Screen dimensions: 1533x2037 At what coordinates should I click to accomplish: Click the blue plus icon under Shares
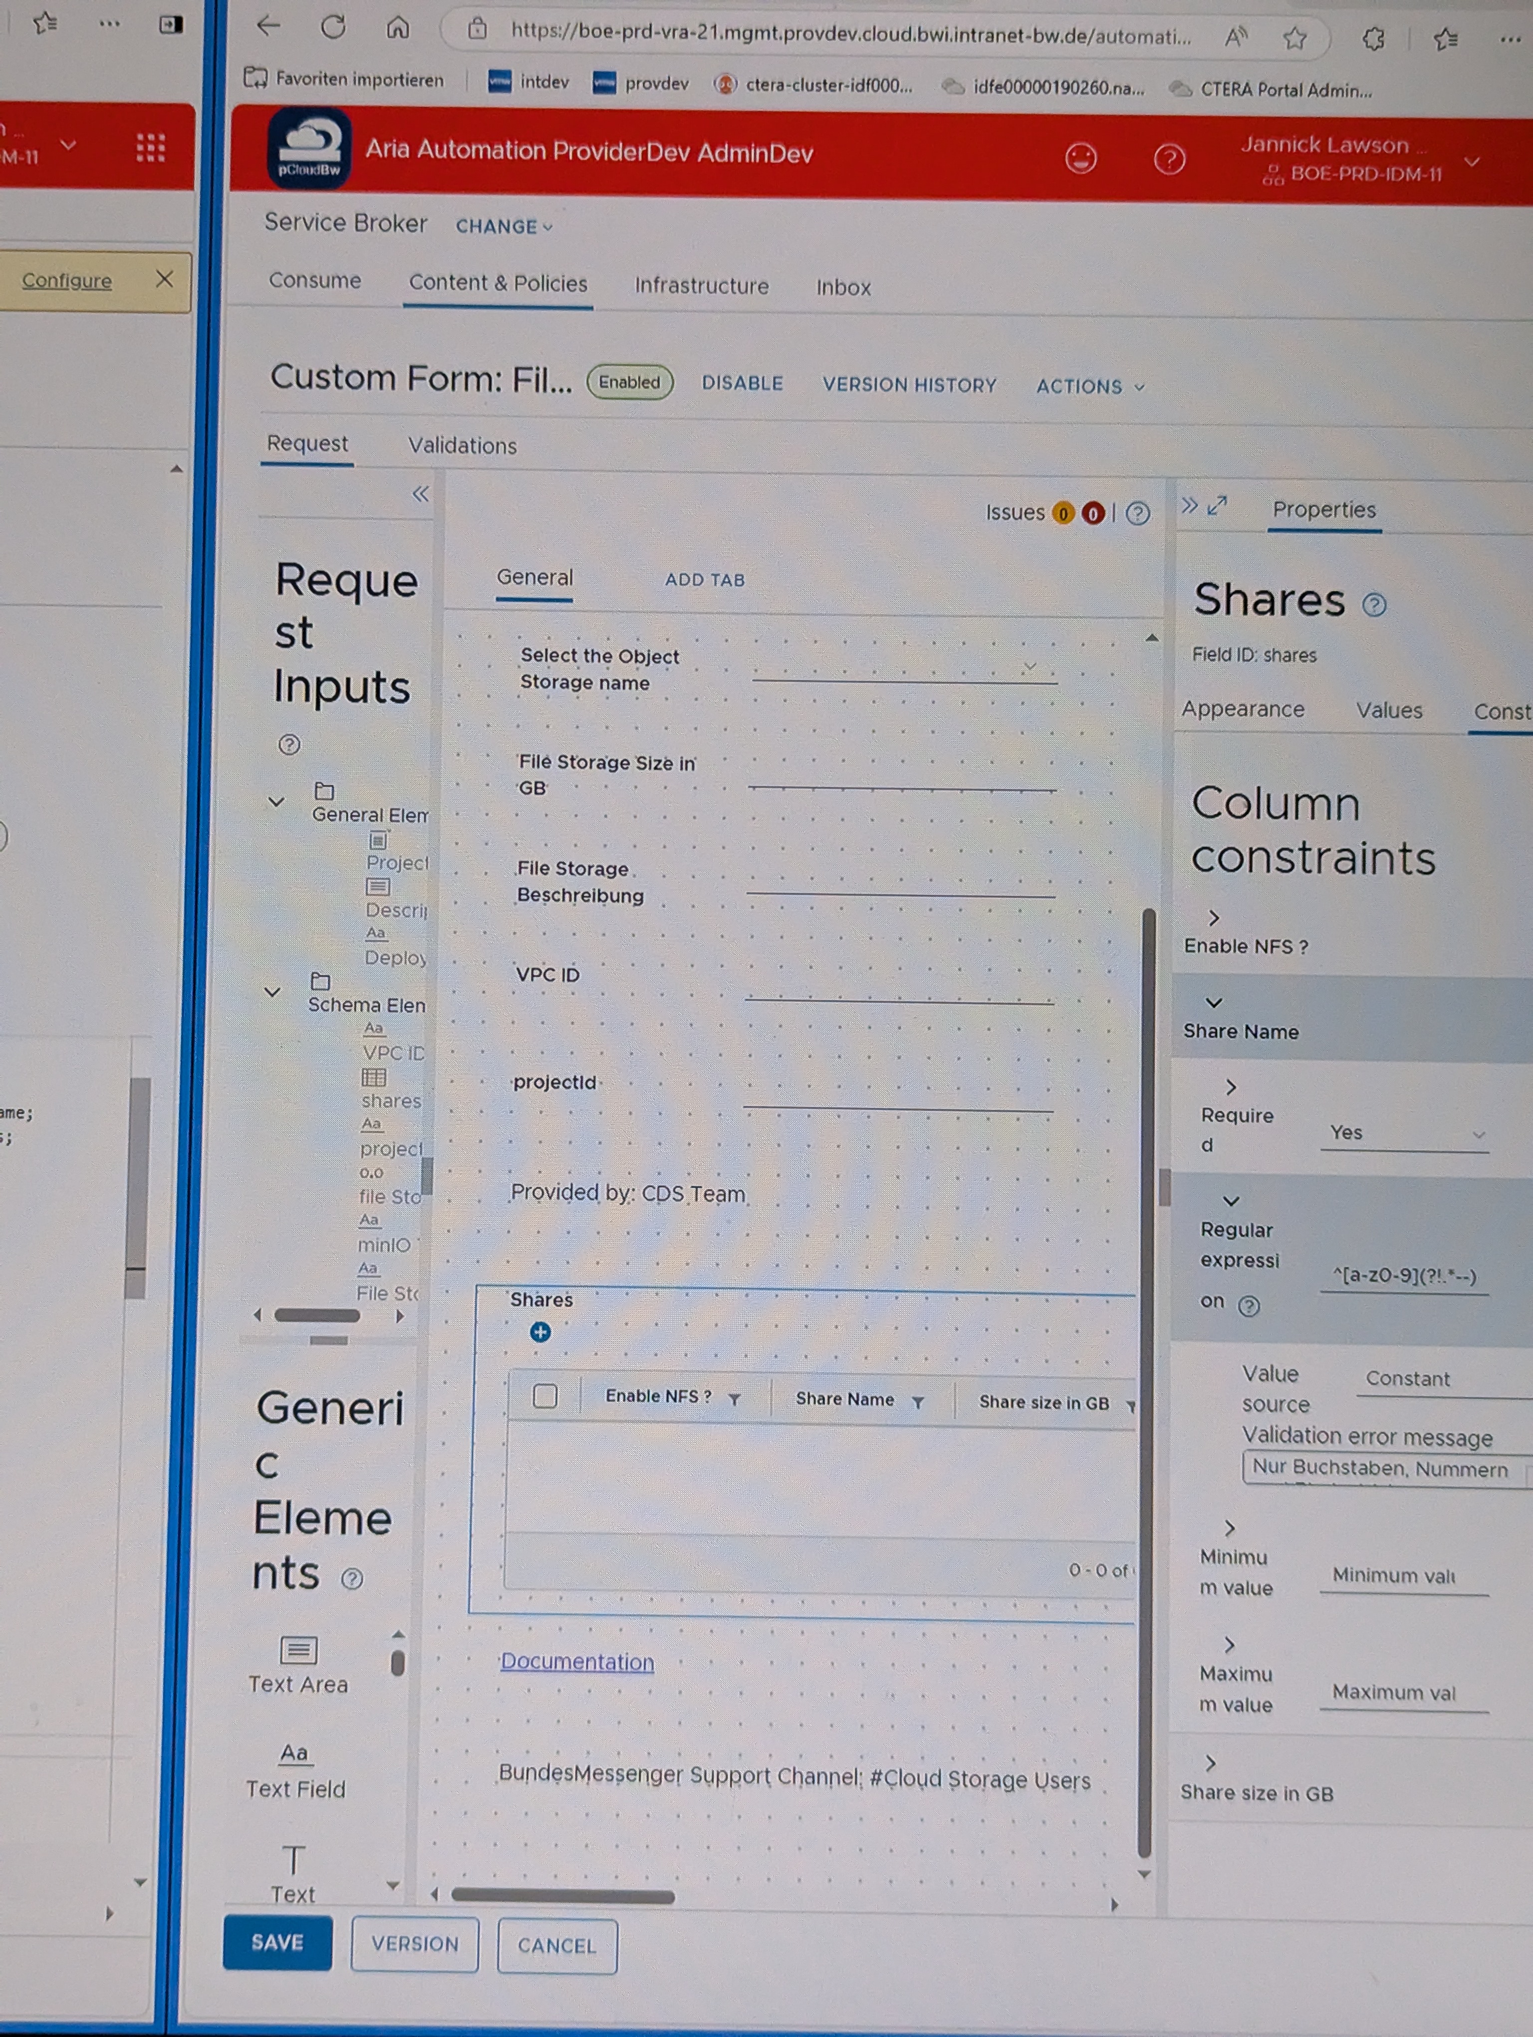tap(540, 1332)
